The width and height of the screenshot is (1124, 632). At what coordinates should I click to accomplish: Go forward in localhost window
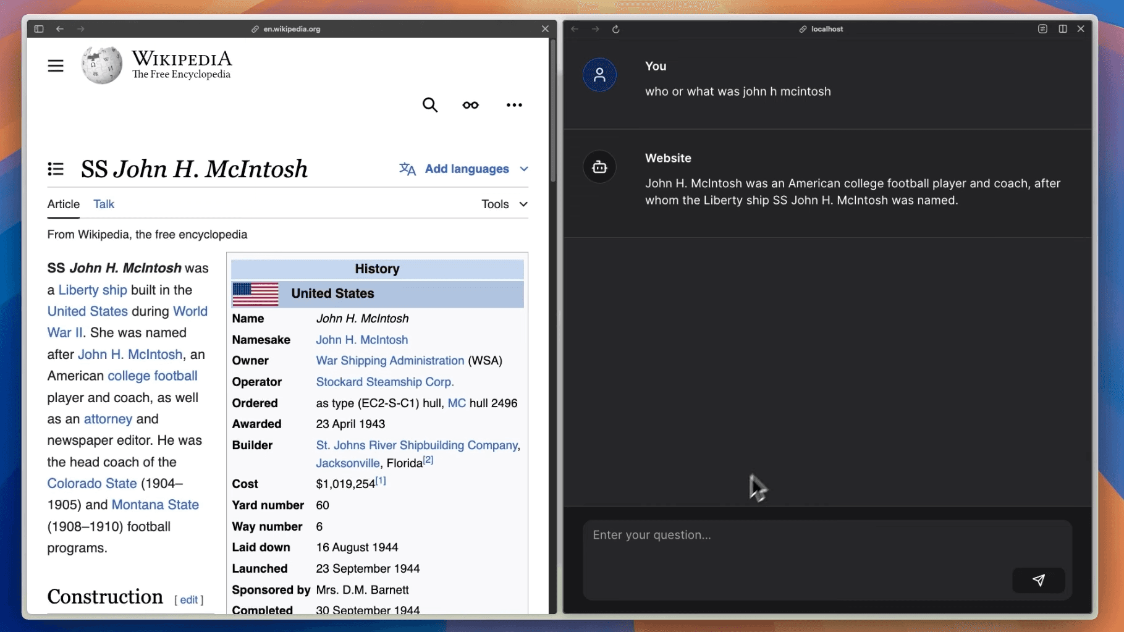pyautogui.click(x=595, y=29)
